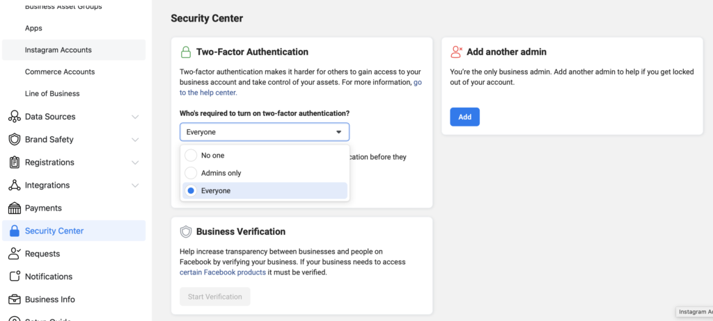Click the Data Sources sidebar icon

[14, 117]
